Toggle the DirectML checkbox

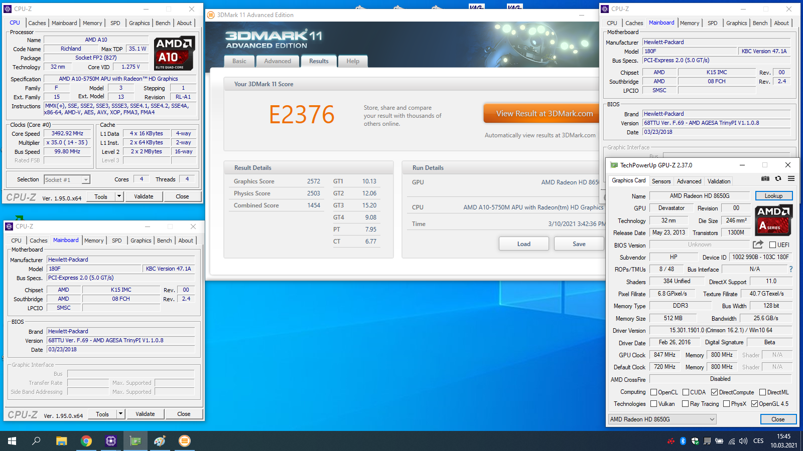[762, 392]
